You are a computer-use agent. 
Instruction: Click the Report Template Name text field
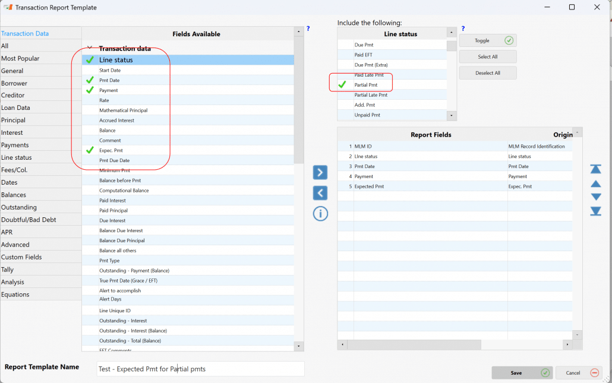point(200,369)
